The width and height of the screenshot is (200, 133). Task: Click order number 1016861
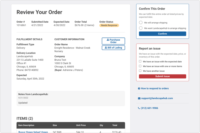tap(21, 25)
